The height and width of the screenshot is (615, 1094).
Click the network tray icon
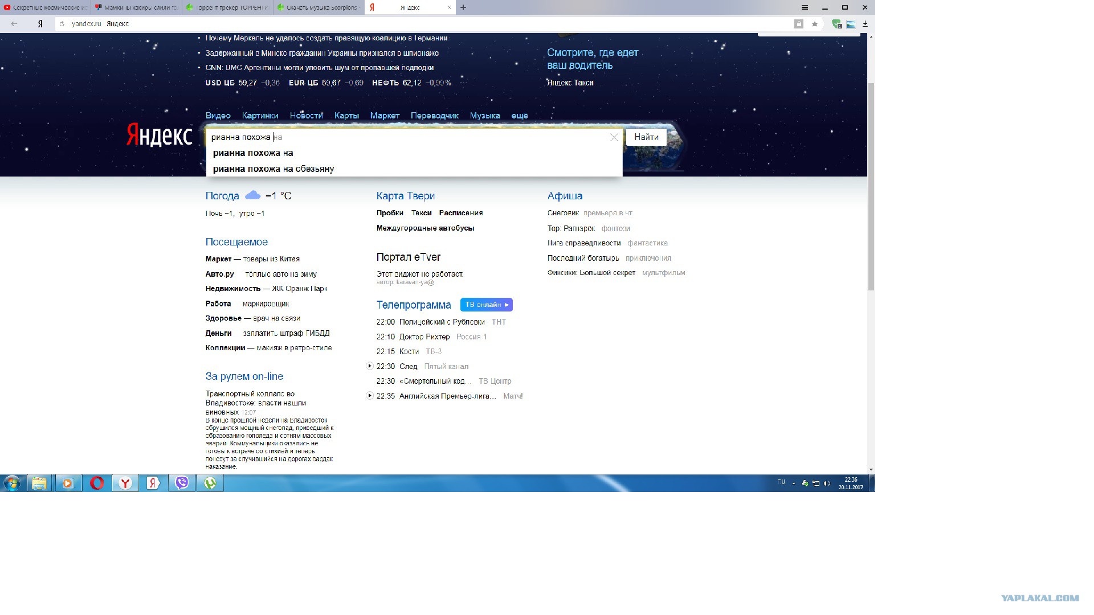[816, 483]
